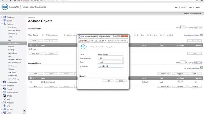Image resolution: width=204 pixels, height=114 pixels.
Task: Check the 10.10.20.0 Network row checkbox
Action: pos(31,82)
